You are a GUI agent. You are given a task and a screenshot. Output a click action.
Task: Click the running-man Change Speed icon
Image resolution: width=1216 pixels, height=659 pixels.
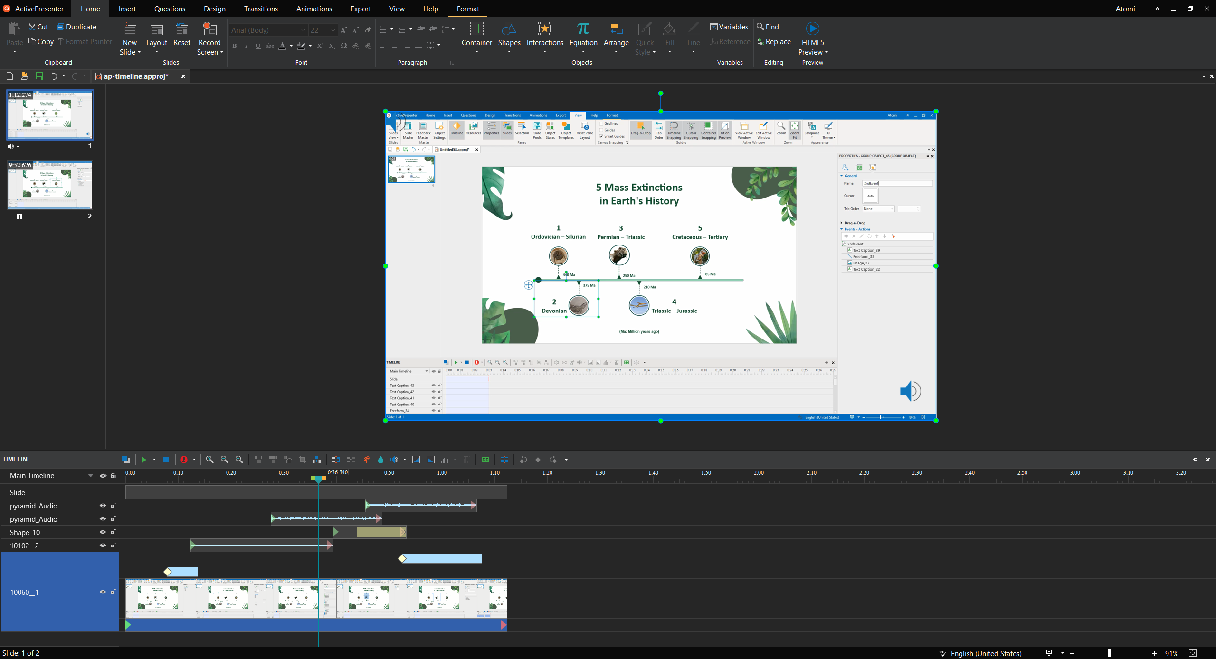(x=365, y=460)
